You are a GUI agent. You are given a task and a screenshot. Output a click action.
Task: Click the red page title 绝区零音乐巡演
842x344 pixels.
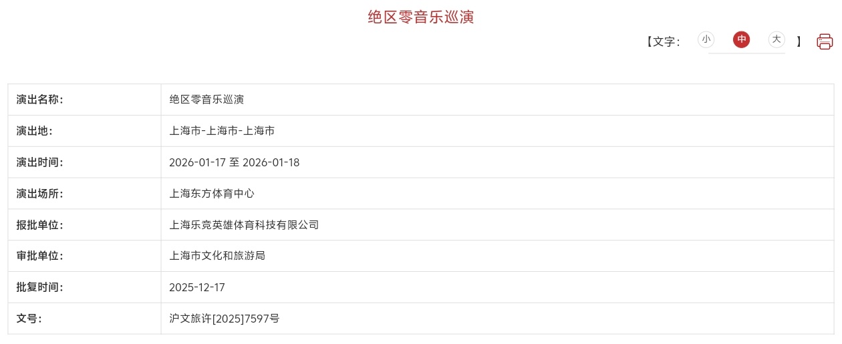420,17
